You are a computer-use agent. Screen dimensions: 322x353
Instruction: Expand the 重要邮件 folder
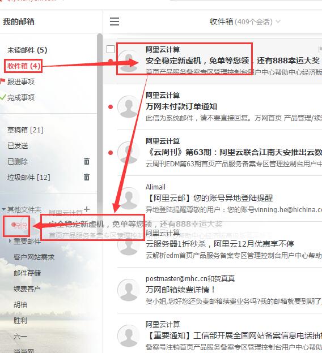pos(10,241)
